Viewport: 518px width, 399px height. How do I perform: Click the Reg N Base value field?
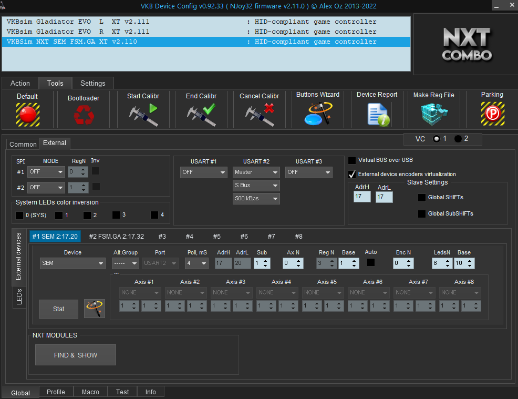[345, 263]
